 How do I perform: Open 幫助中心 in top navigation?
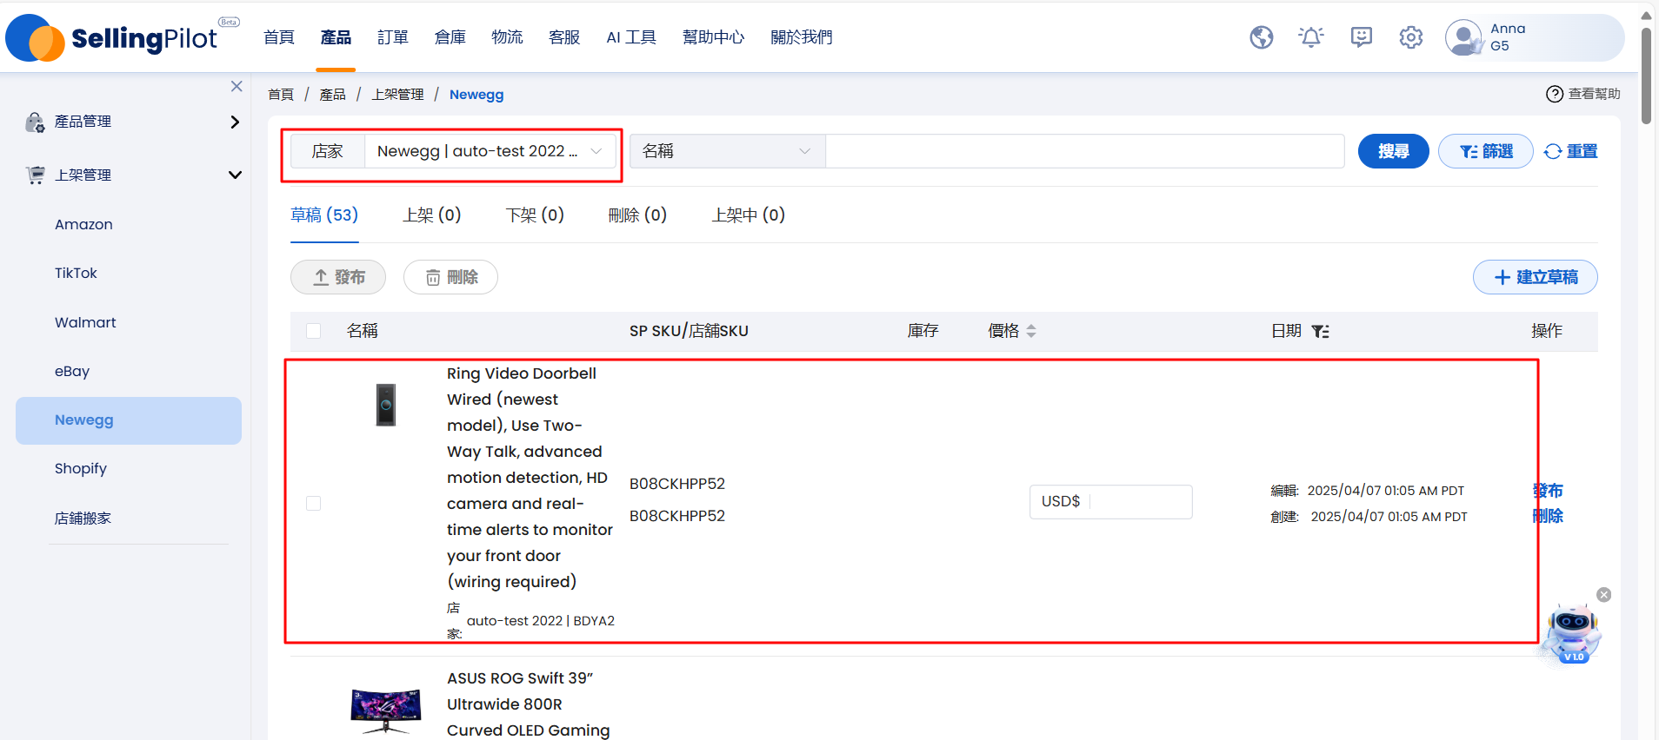point(714,37)
